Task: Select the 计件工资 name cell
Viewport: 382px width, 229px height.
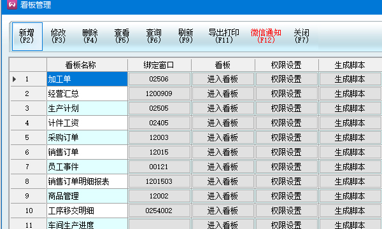Action: point(87,123)
